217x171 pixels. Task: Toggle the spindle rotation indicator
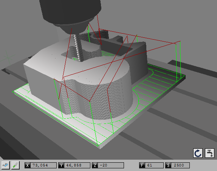198,153
